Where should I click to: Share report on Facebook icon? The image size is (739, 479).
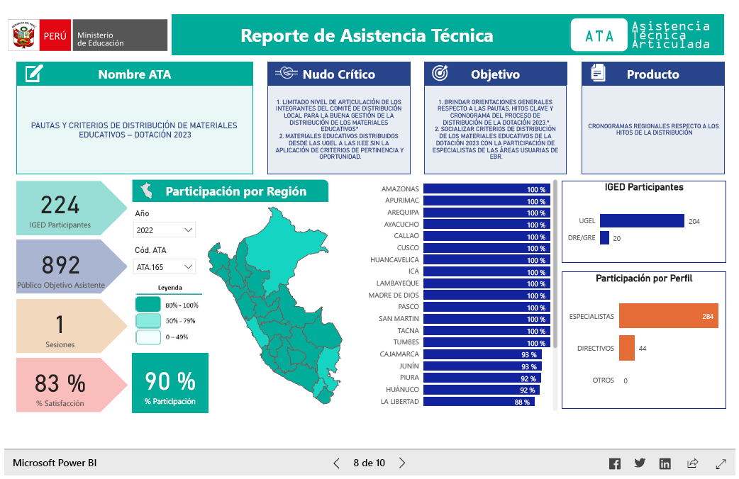pyautogui.click(x=615, y=463)
